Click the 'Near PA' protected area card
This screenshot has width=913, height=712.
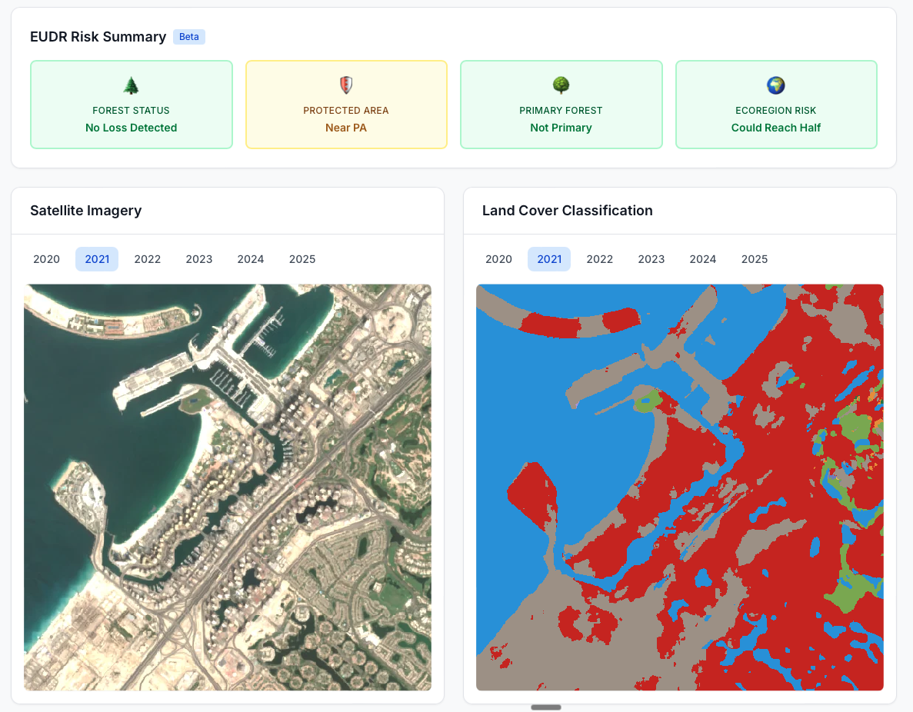point(346,105)
